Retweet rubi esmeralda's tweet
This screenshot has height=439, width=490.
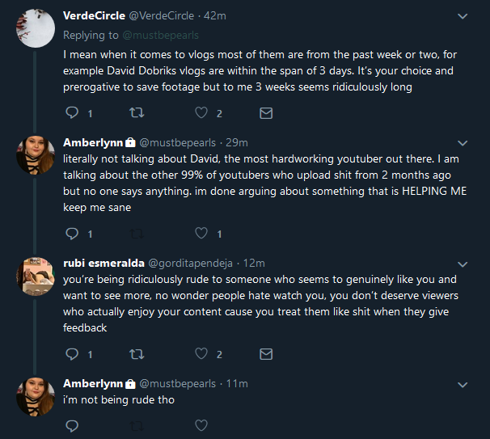click(x=137, y=354)
